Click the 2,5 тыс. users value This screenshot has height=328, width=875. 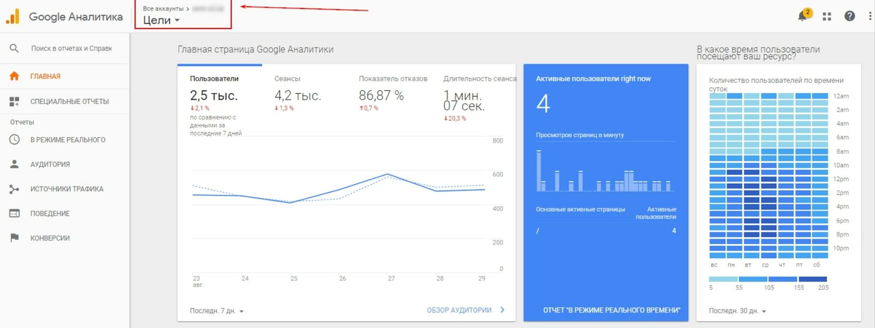pos(214,95)
